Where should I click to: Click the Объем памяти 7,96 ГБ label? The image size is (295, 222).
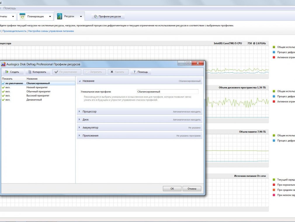coord(252,132)
